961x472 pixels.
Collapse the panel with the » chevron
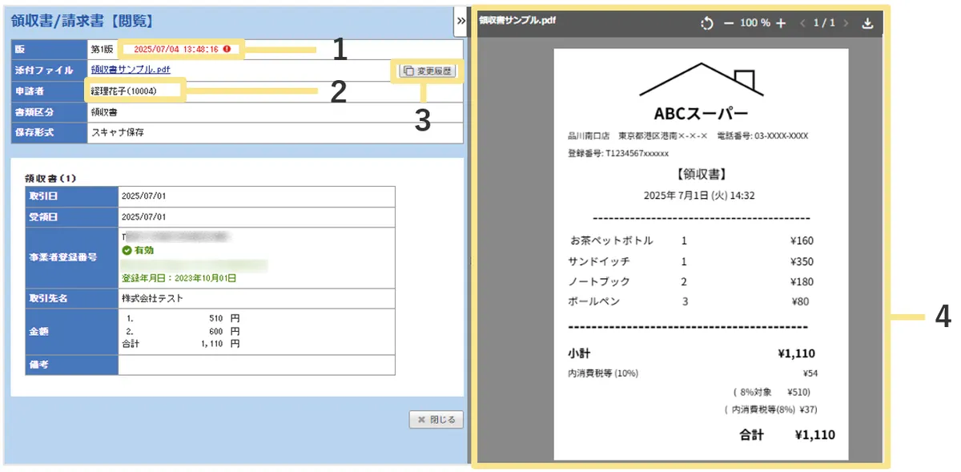(x=460, y=22)
